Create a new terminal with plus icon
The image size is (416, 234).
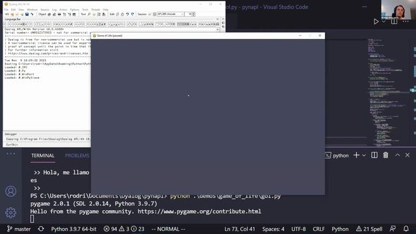tap(356, 155)
